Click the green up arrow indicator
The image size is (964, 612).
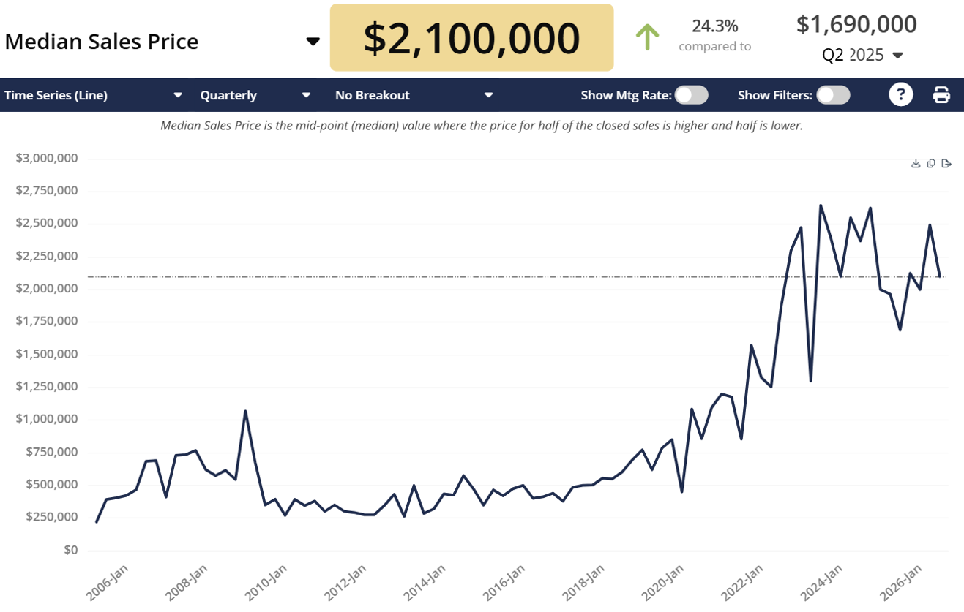coord(647,37)
